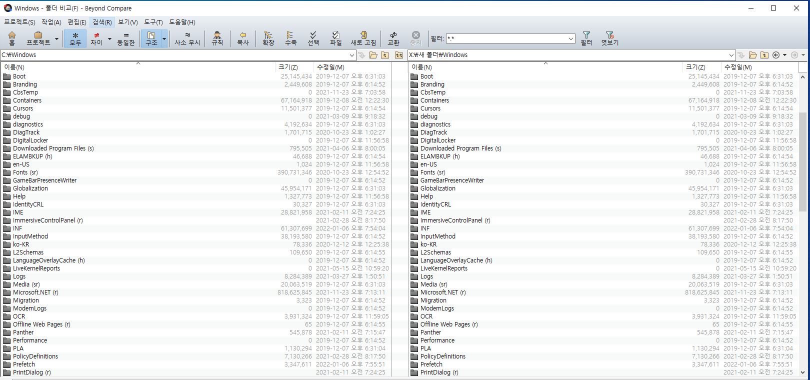
Task: Click the right pane vertical scrollbar thumb
Action: click(803, 161)
